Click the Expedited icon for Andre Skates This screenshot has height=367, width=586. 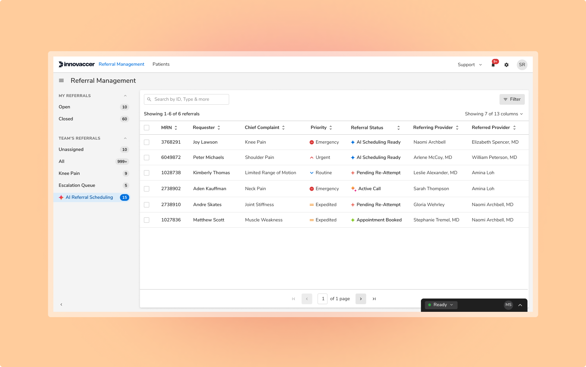click(312, 205)
